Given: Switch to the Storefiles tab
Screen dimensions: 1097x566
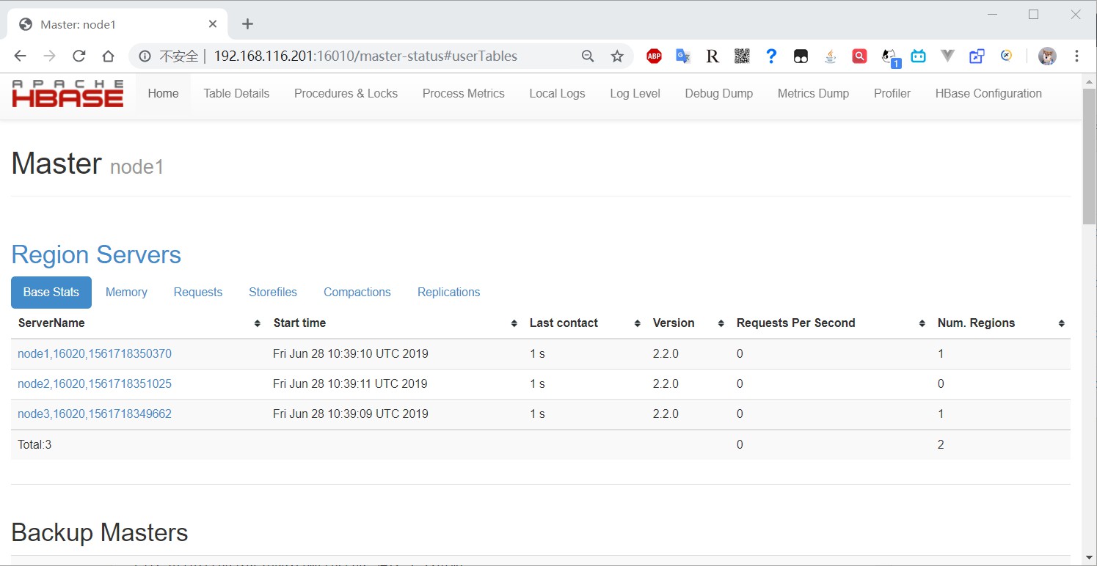Looking at the screenshot, I should (273, 292).
